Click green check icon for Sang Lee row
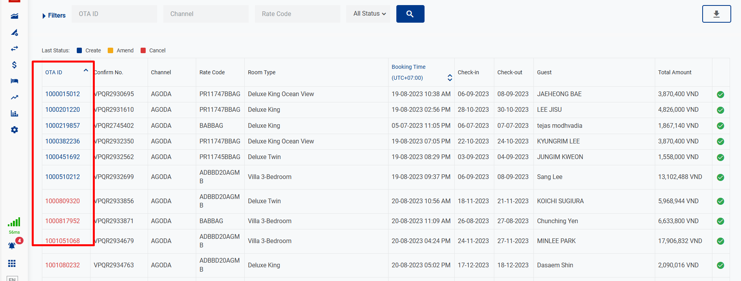741x281 pixels. pyautogui.click(x=720, y=177)
